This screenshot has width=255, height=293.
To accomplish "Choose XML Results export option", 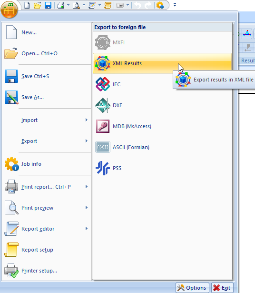I will pyautogui.click(x=162, y=63).
